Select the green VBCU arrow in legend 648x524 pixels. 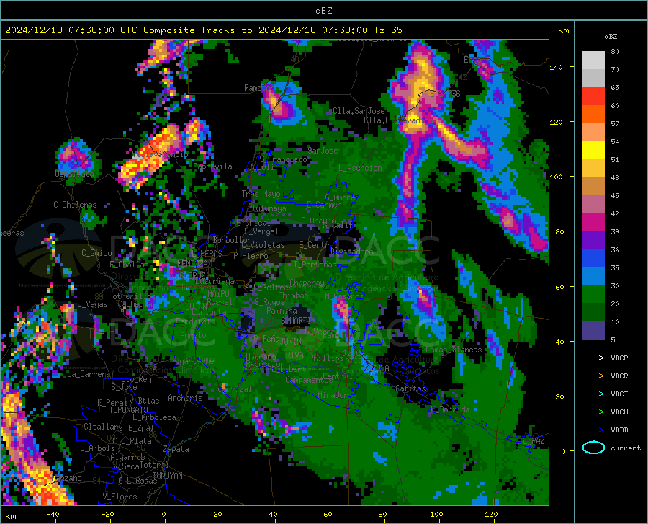[x=593, y=412]
